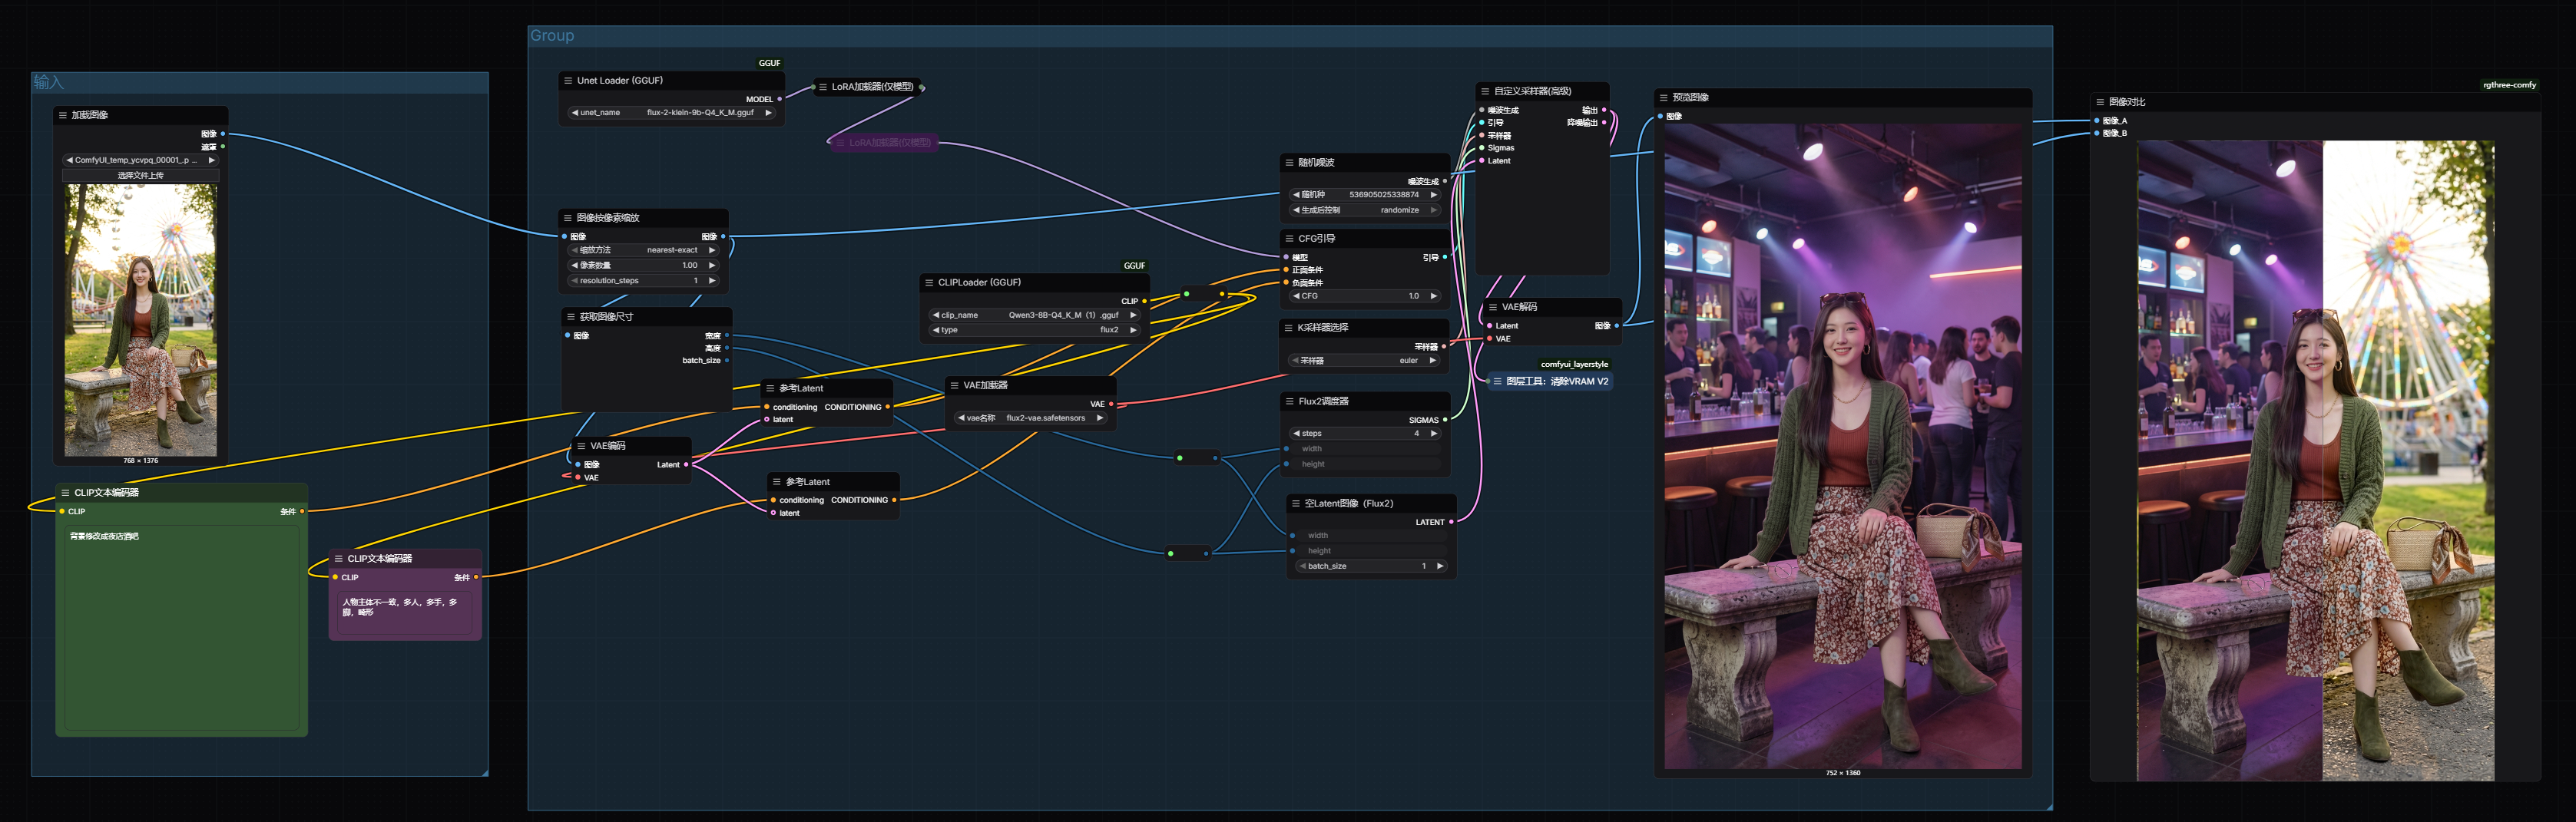Open the unet_name model dropdown
2576x822 pixels.
(x=671, y=113)
